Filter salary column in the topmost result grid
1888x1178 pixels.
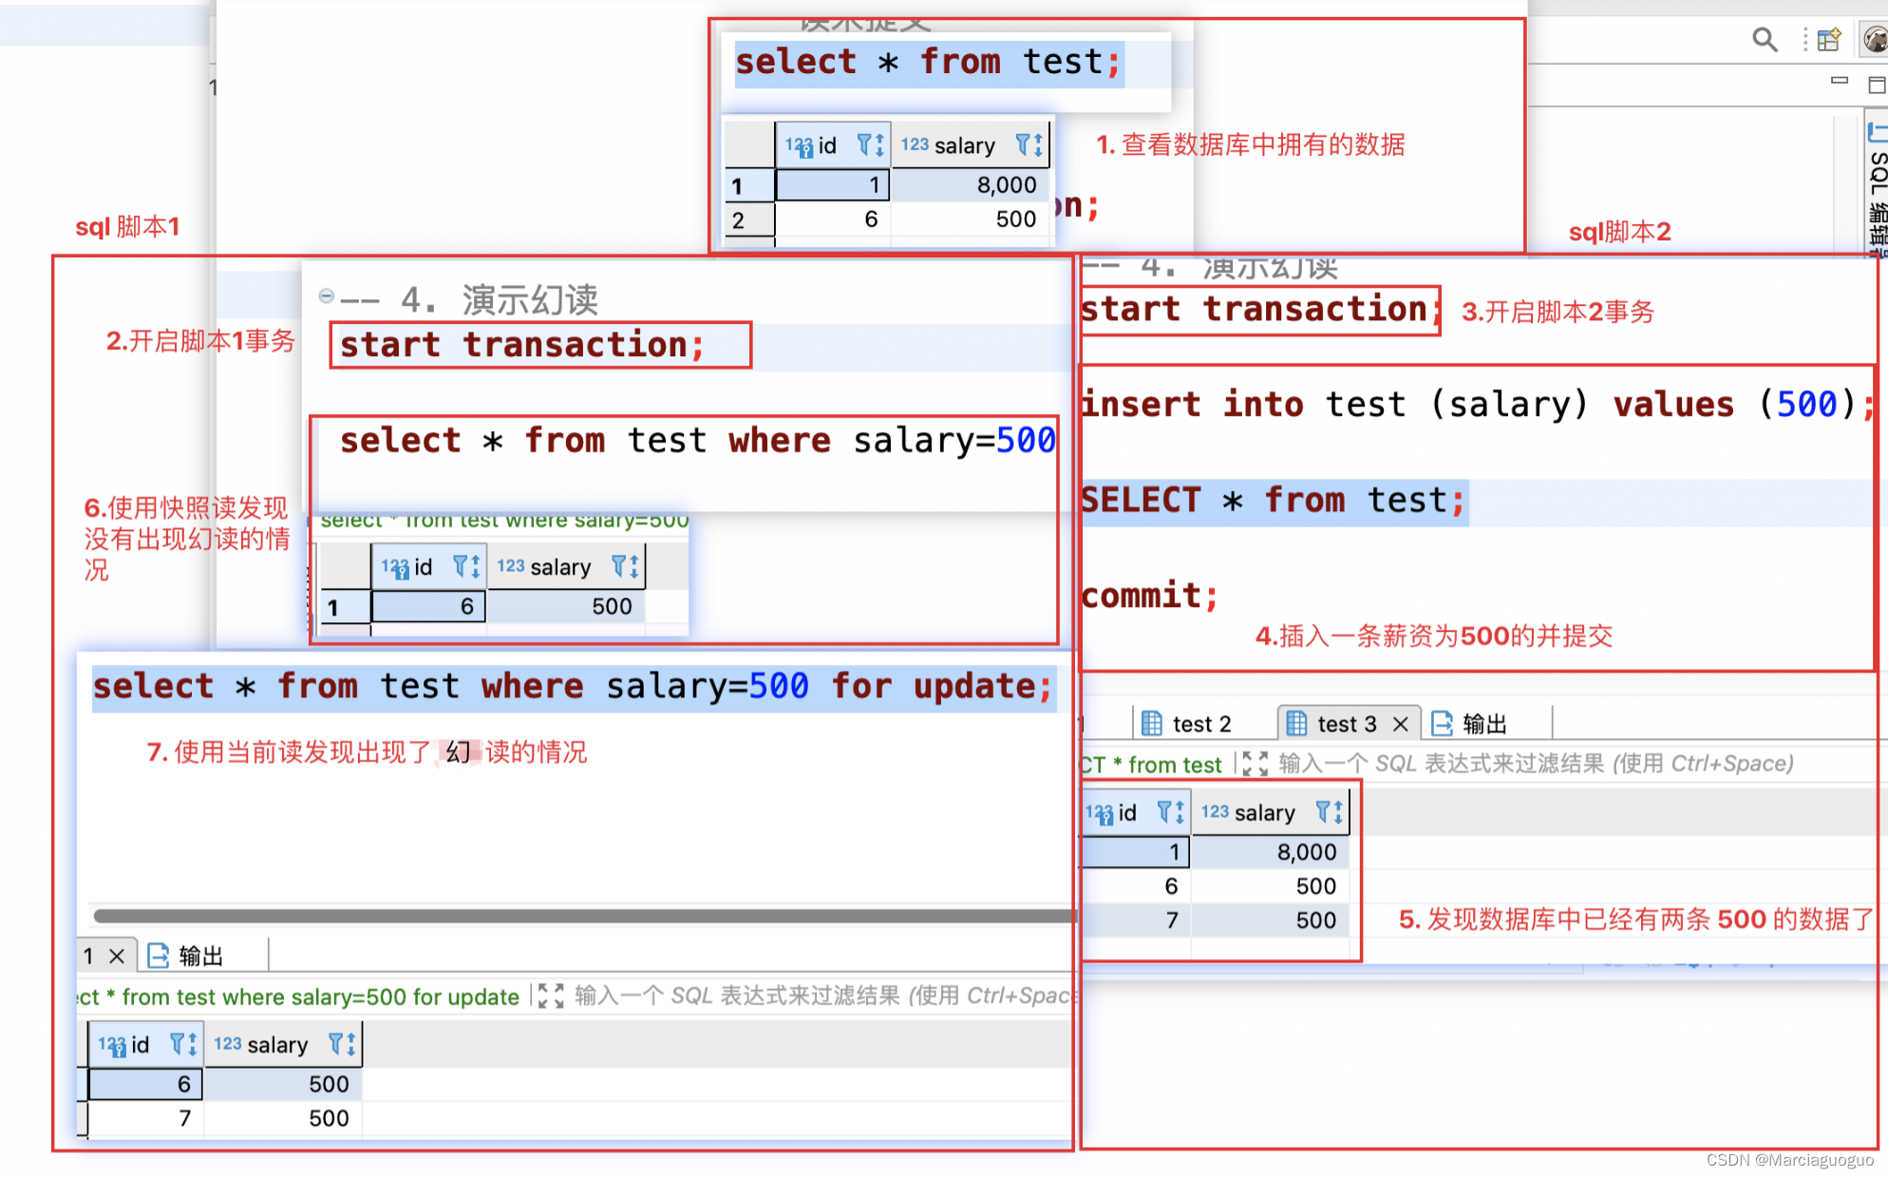[x=1023, y=144]
